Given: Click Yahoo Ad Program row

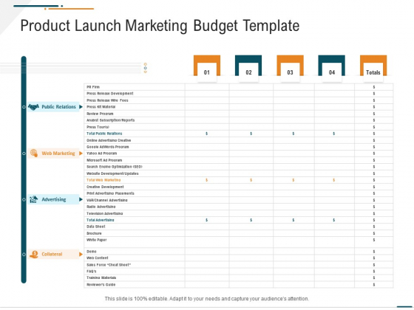Looking at the screenshot, I should click(x=238, y=154).
